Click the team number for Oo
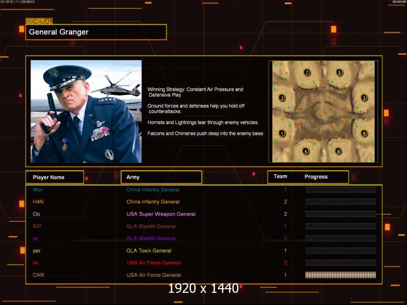This screenshot has height=305, width=407. point(285,214)
